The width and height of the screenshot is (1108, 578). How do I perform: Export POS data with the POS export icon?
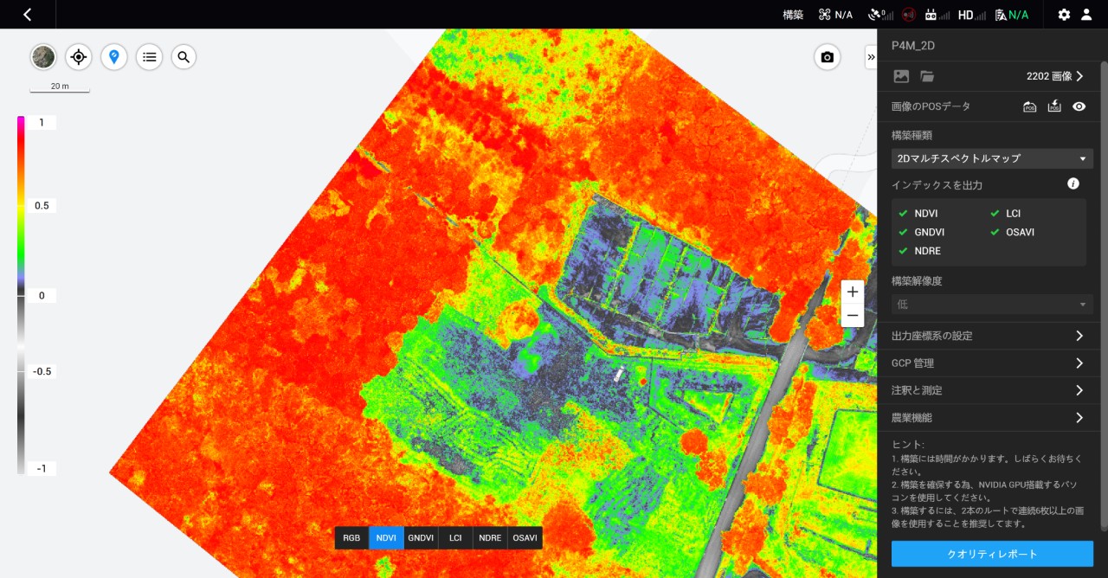pyautogui.click(x=1030, y=106)
